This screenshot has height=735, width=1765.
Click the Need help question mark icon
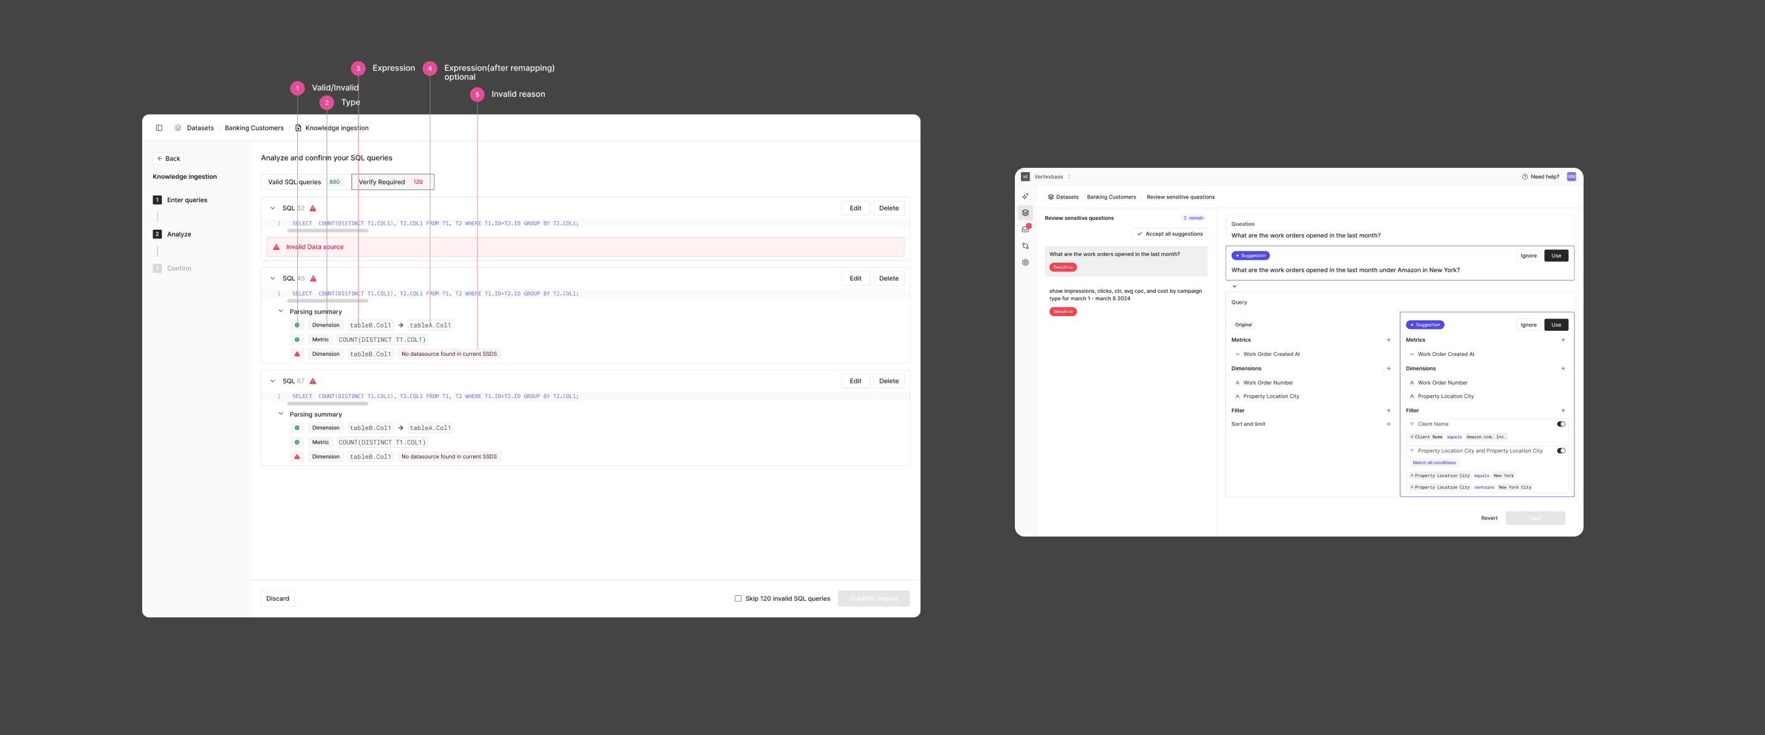pos(1525,177)
